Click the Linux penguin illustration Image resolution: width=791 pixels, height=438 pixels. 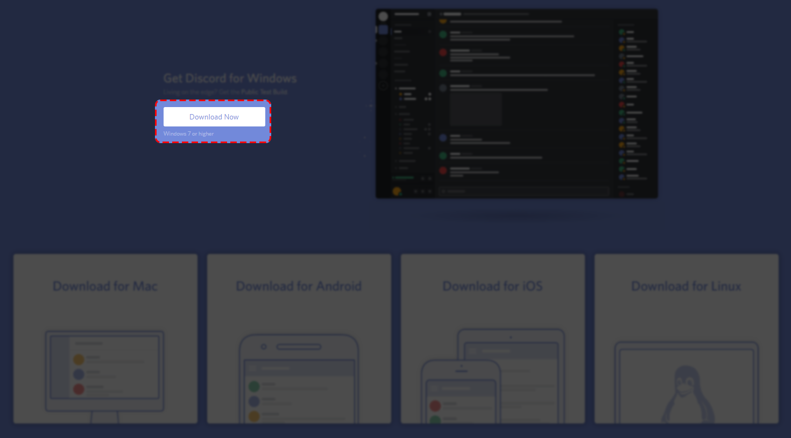click(687, 395)
